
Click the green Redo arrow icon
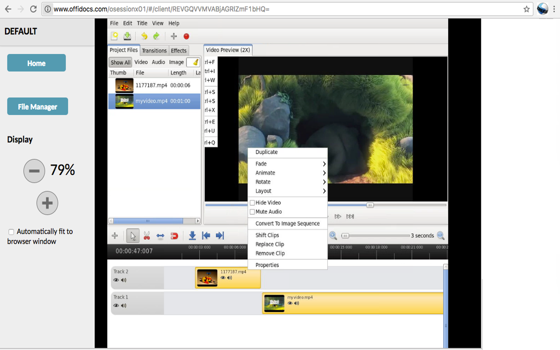click(156, 36)
